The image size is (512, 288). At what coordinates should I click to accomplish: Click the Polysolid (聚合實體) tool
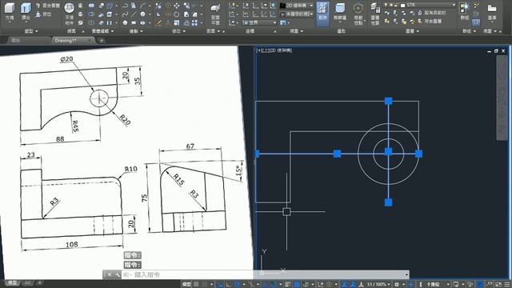point(48,6)
